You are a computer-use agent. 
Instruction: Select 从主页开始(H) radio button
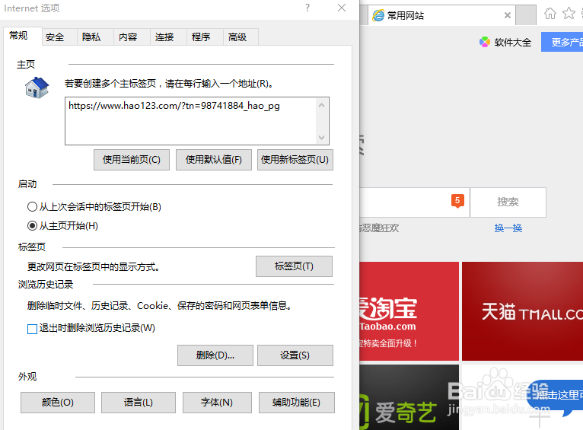click(33, 225)
